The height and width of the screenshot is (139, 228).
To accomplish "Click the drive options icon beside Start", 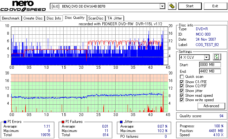I will click(172, 6).
